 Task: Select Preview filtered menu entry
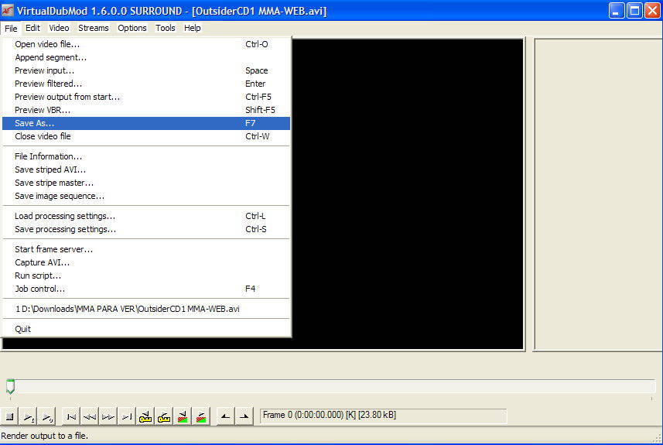[146, 84]
